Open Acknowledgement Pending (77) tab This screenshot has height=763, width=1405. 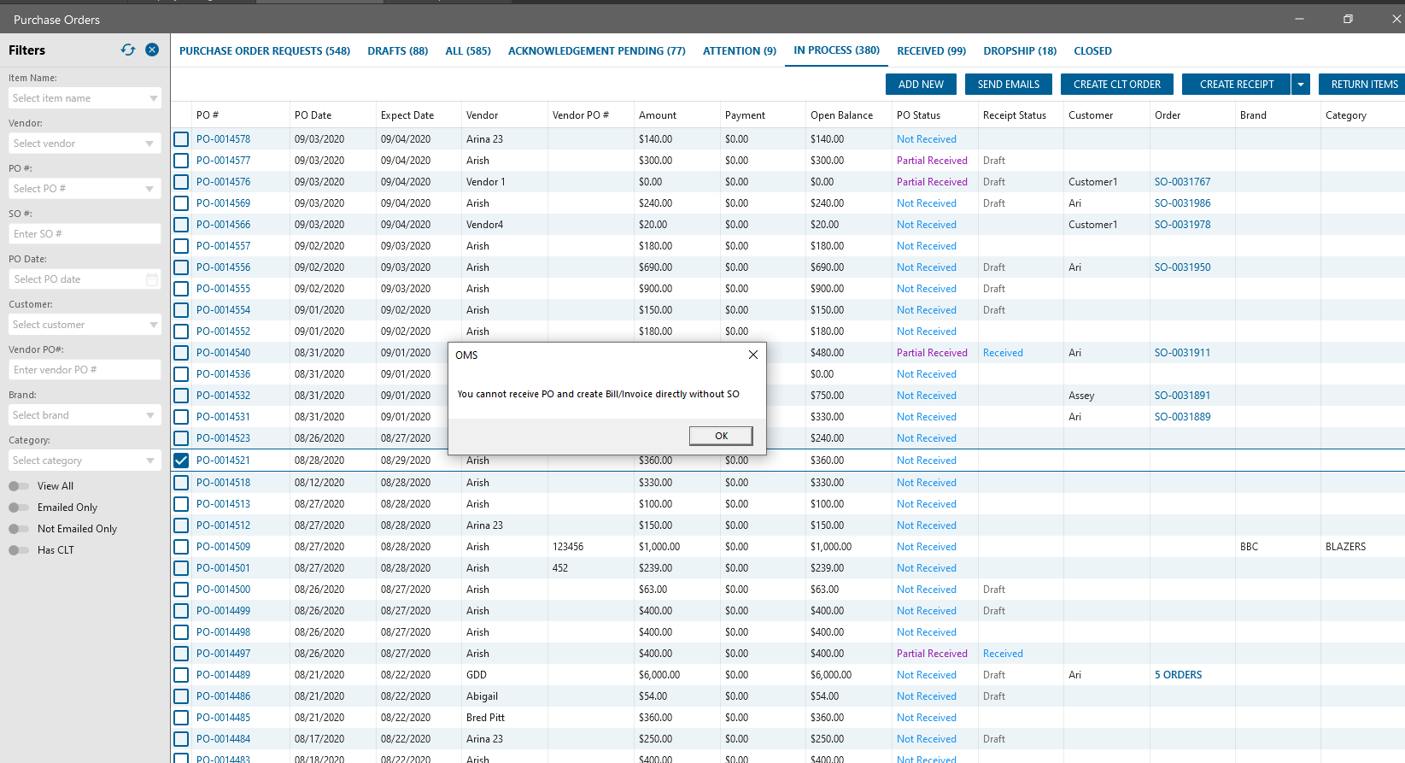(x=597, y=51)
